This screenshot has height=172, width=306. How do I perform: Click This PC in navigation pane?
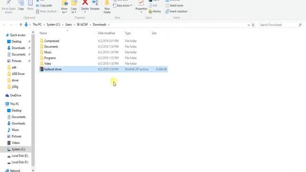pyautogui.click(x=14, y=104)
